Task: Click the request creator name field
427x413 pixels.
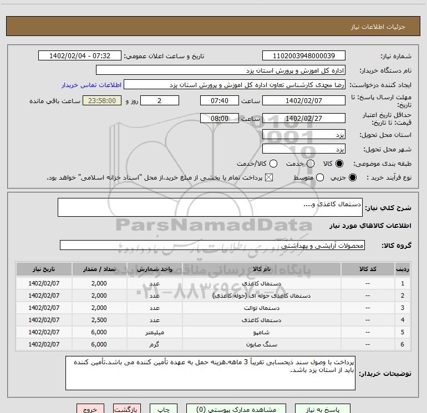Action: point(235,84)
